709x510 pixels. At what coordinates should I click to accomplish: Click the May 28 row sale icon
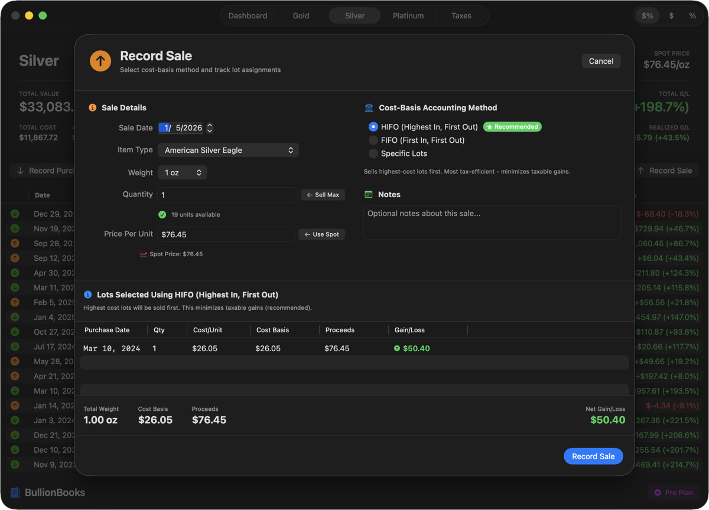tap(15, 361)
